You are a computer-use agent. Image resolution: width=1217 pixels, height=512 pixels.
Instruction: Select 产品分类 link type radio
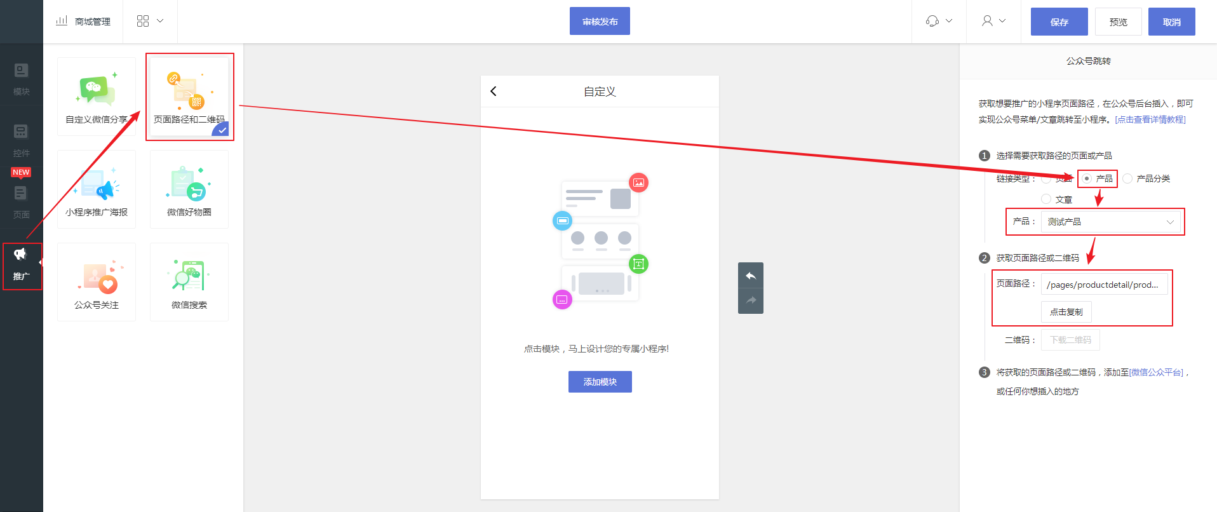click(x=1127, y=179)
